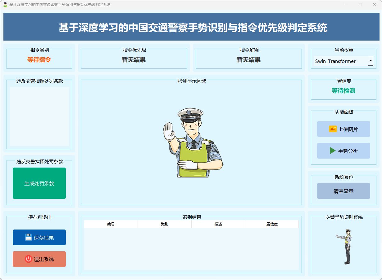Click the 置信度 table column header
The image size is (382, 280).
[x=272, y=224]
